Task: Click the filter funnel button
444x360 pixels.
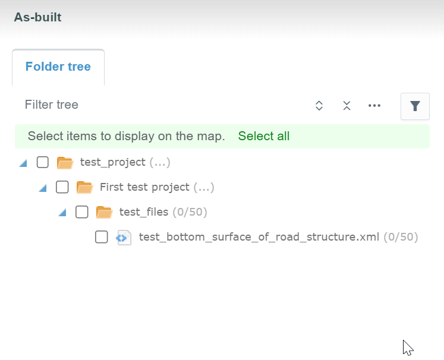Action: pos(415,106)
